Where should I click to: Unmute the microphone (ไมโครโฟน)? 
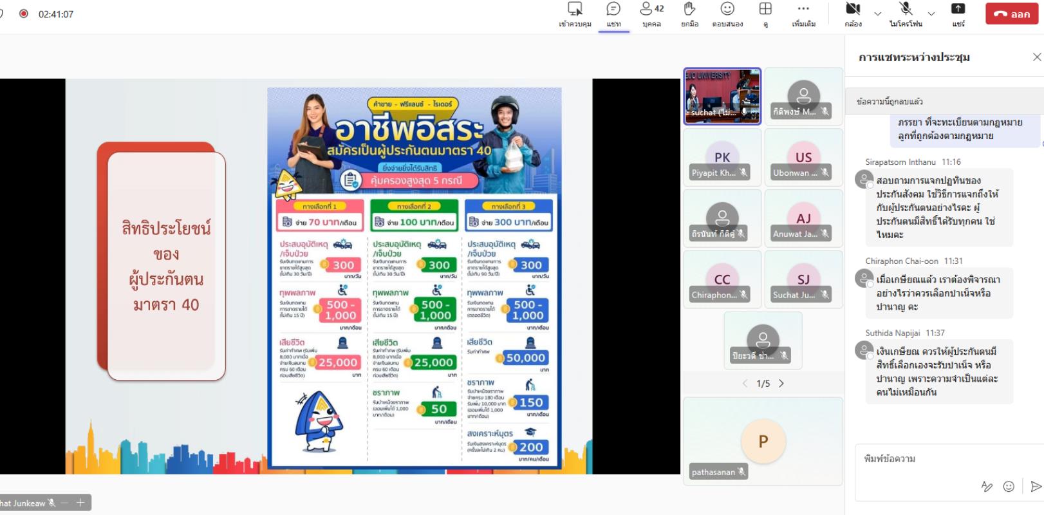(x=906, y=14)
